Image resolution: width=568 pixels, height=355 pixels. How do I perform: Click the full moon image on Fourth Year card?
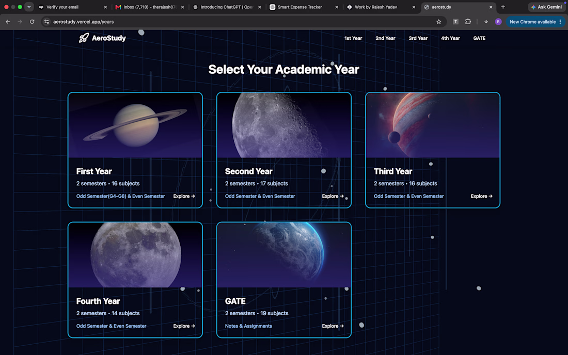[x=135, y=255]
